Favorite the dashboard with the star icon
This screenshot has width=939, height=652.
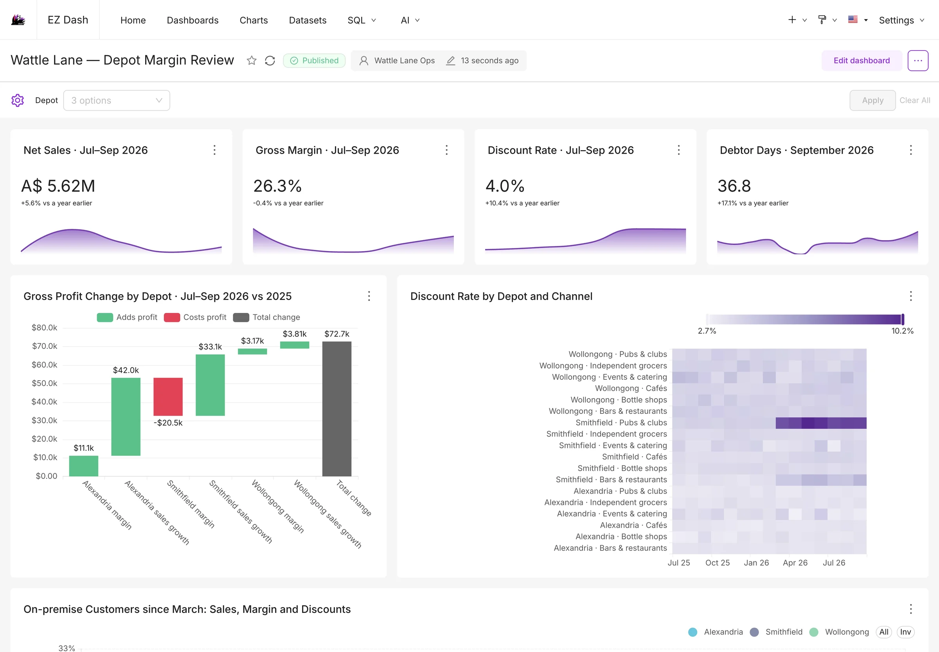252,61
